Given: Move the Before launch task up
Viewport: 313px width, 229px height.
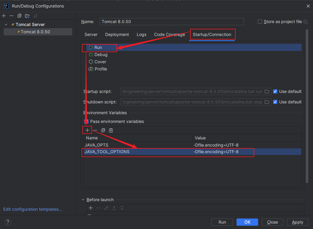Looking at the screenshot, I should click(x=114, y=208).
